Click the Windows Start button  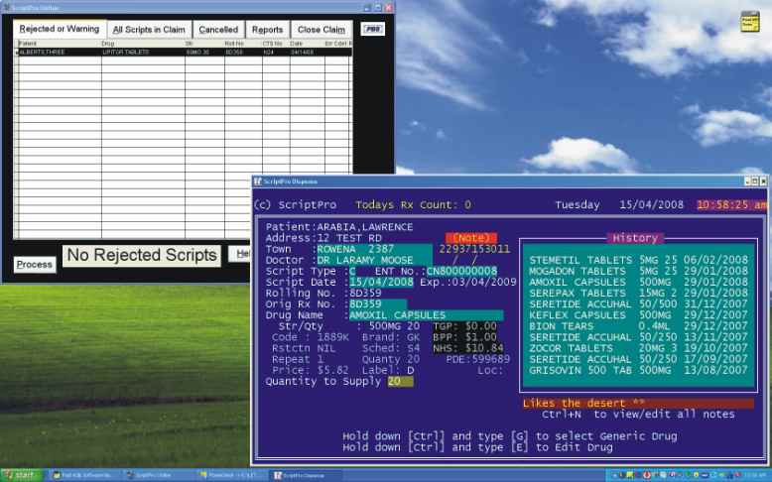tap(23, 476)
